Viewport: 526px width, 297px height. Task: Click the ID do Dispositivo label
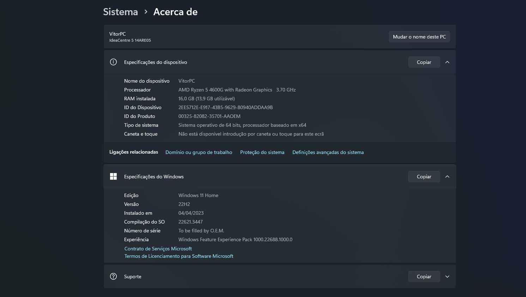(x=143, y=107)
